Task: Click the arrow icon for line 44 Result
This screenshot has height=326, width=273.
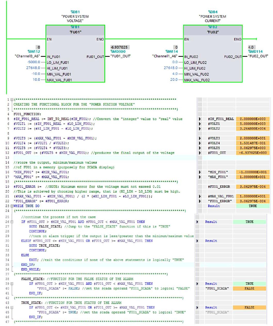Action: click(197, 307)
